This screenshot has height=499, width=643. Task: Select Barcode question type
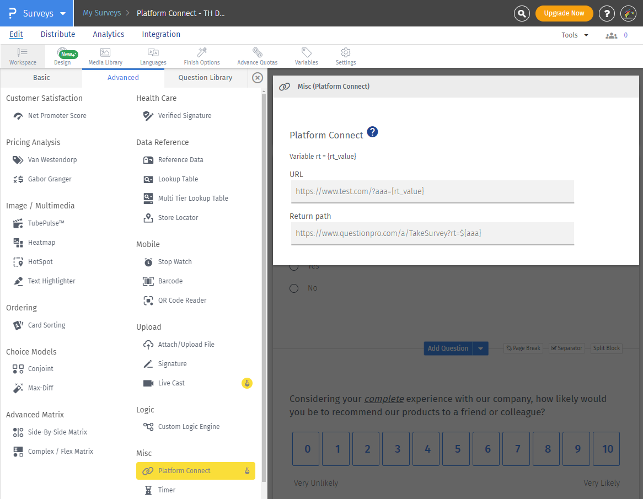[x=163, y=281]
